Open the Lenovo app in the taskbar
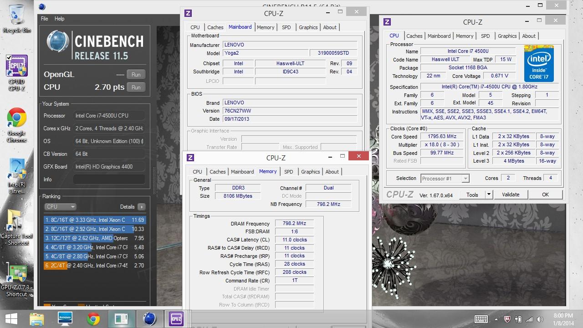 coord(65,318)
